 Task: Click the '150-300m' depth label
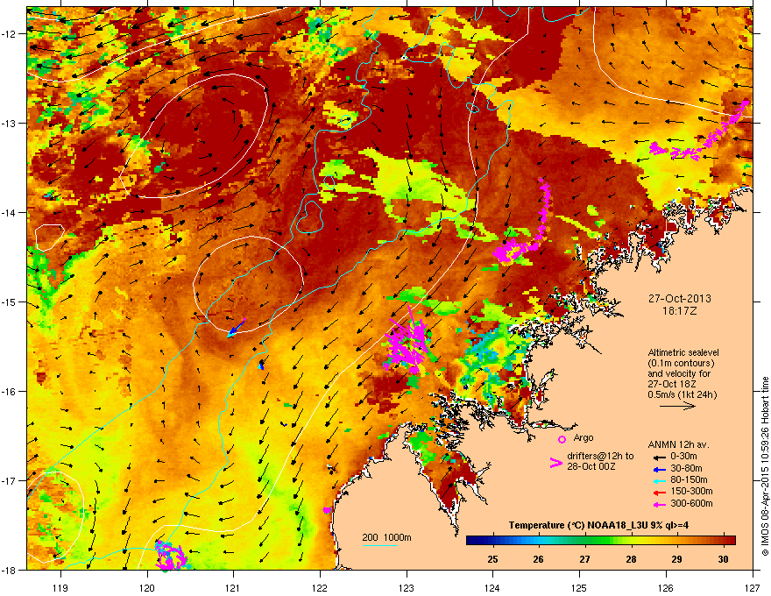click(x=691, y=491)
